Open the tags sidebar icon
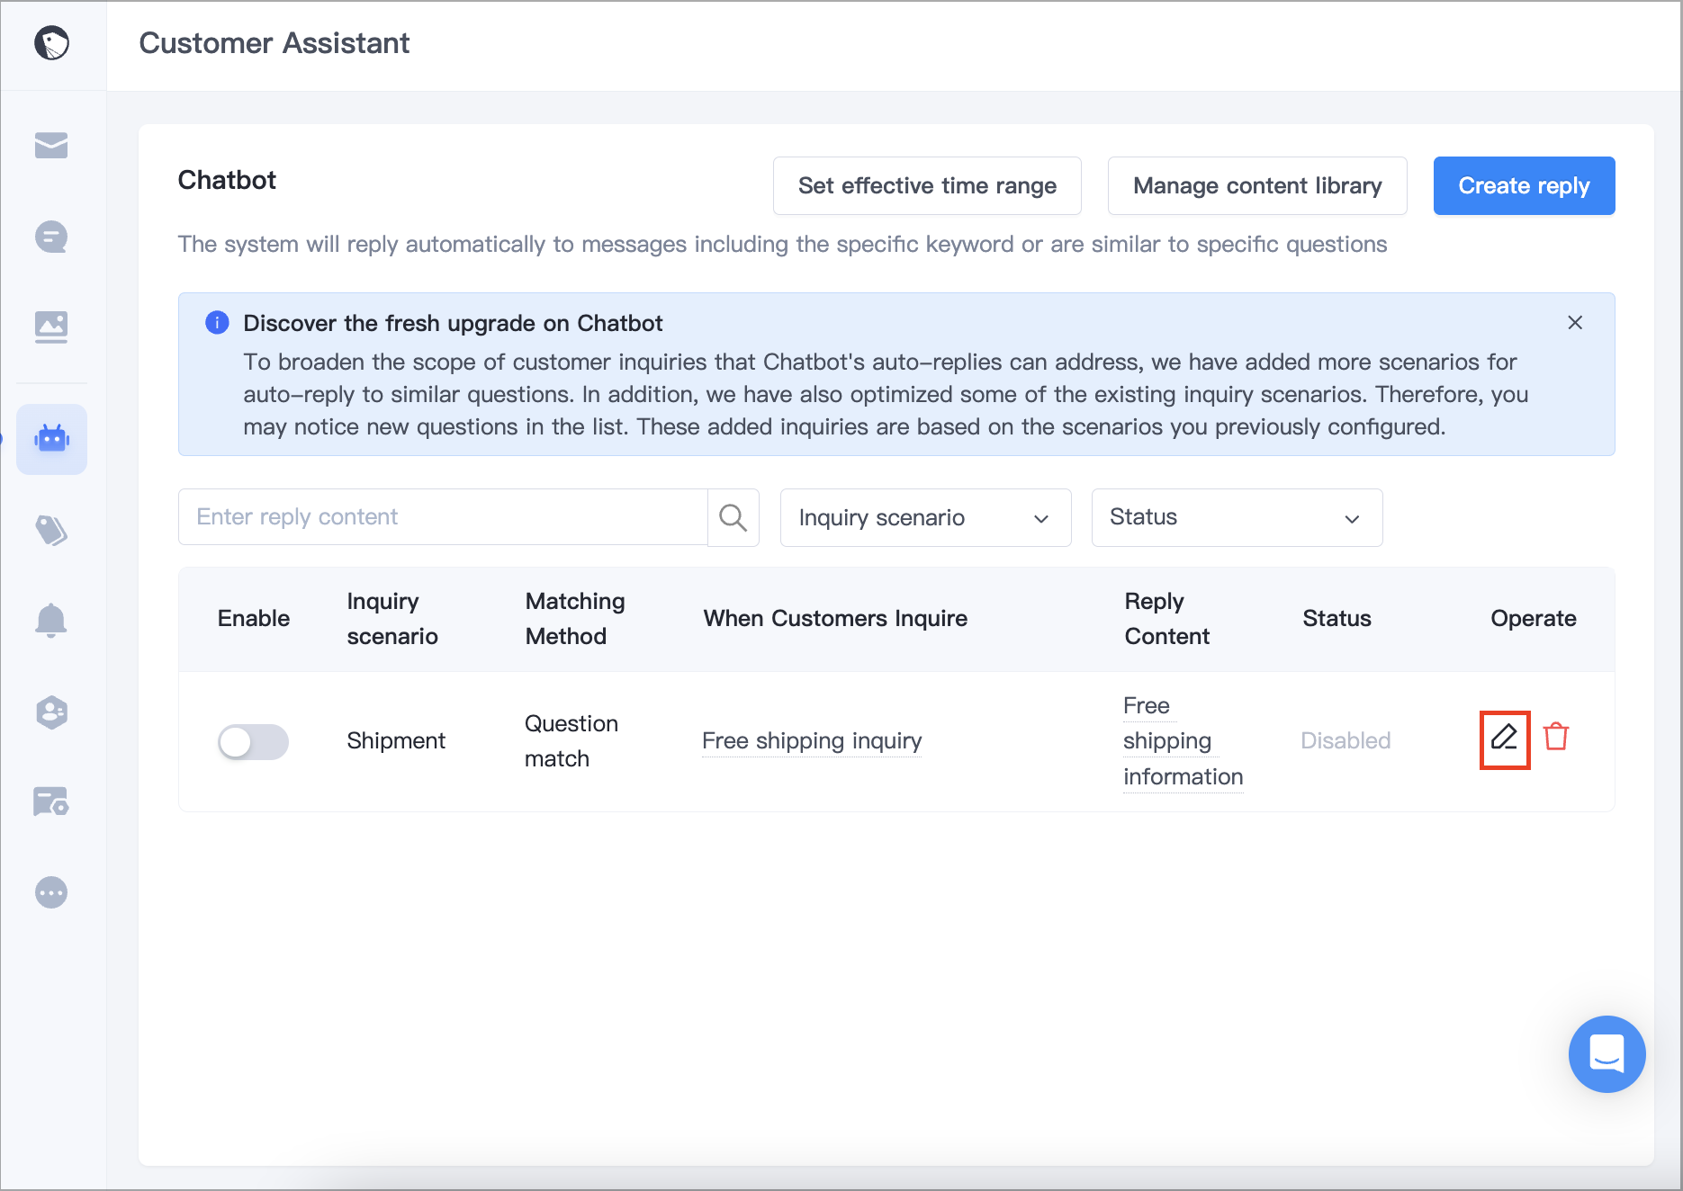Viewport: 1683px width, 1191px height. pyautogui.click(x=51, y=531)
